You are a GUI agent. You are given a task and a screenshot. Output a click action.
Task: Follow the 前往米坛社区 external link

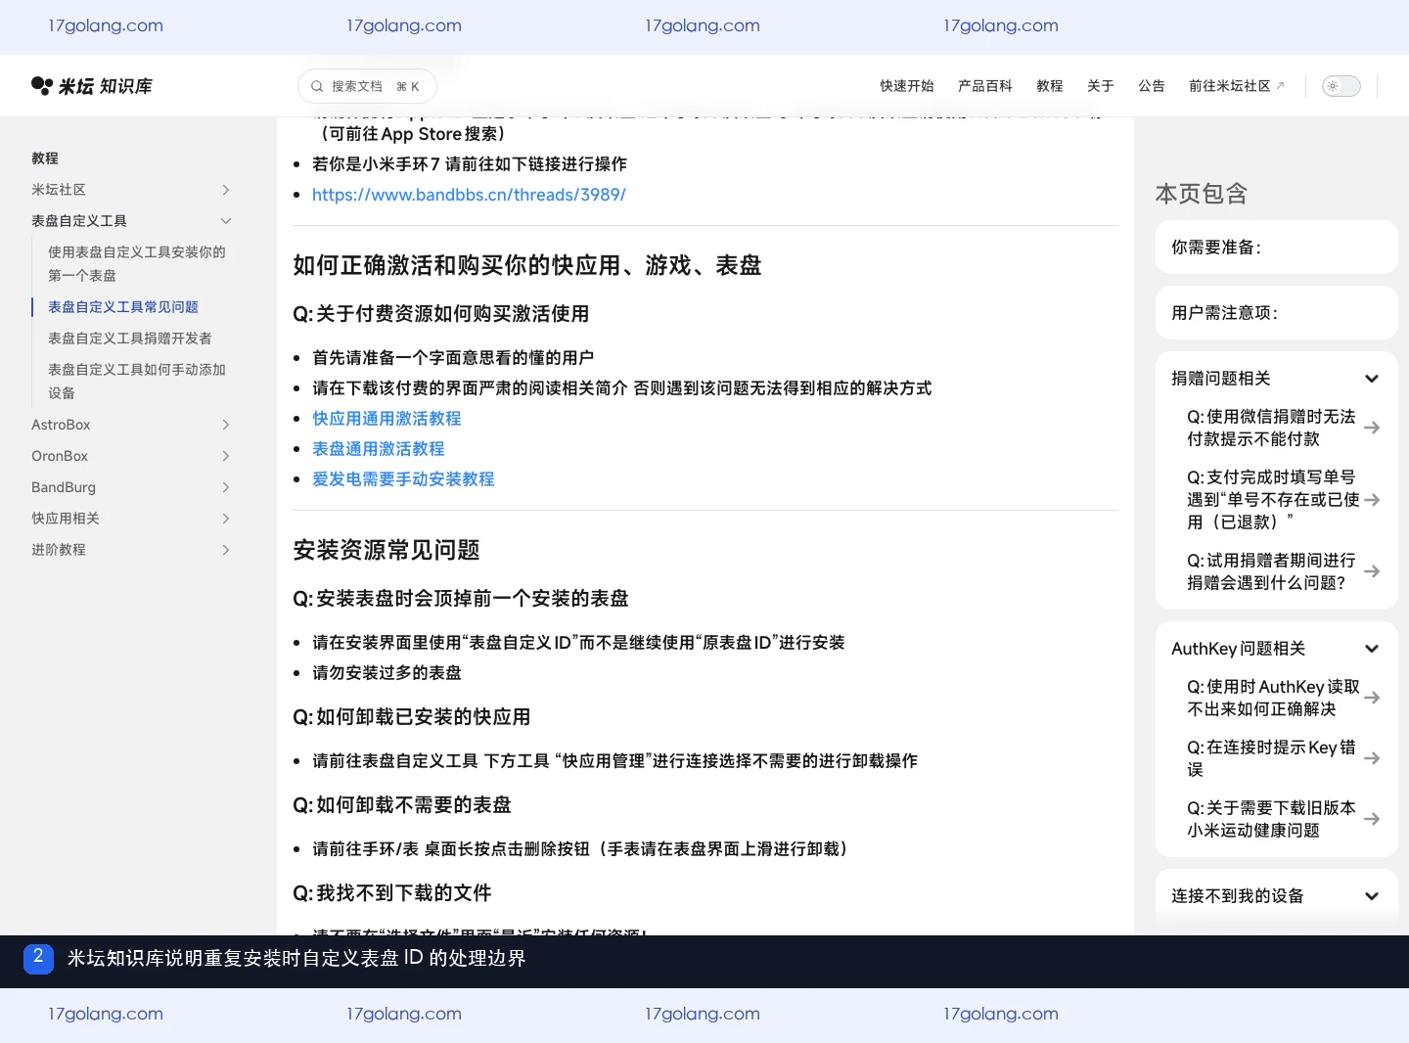pos(1237,86)
